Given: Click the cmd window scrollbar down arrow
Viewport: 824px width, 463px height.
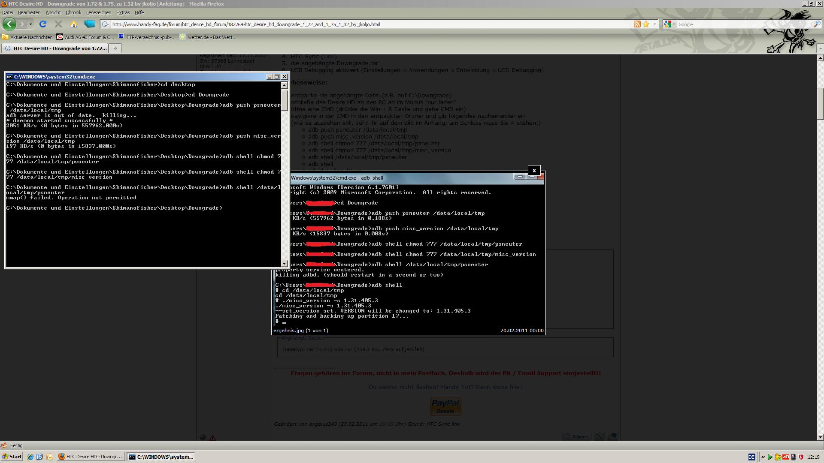Looking at the screenshot, I should [x=284, y=263].
